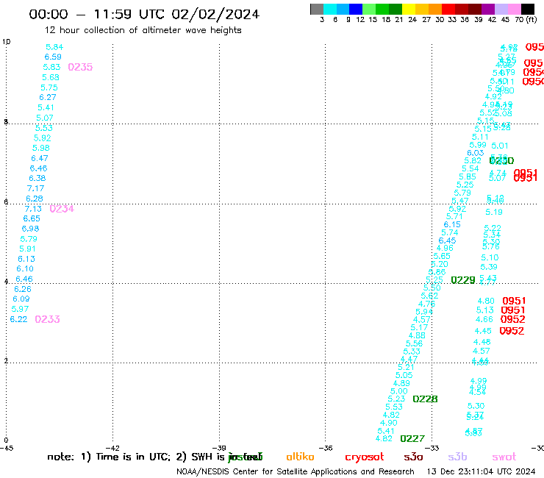544x478 pixels.
Task: Click the wave height value 6.15
Action: coord(452,224)
